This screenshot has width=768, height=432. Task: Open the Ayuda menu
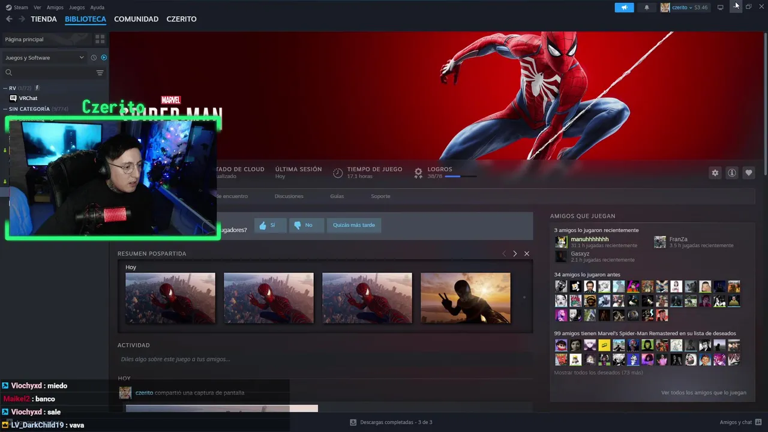97,7
